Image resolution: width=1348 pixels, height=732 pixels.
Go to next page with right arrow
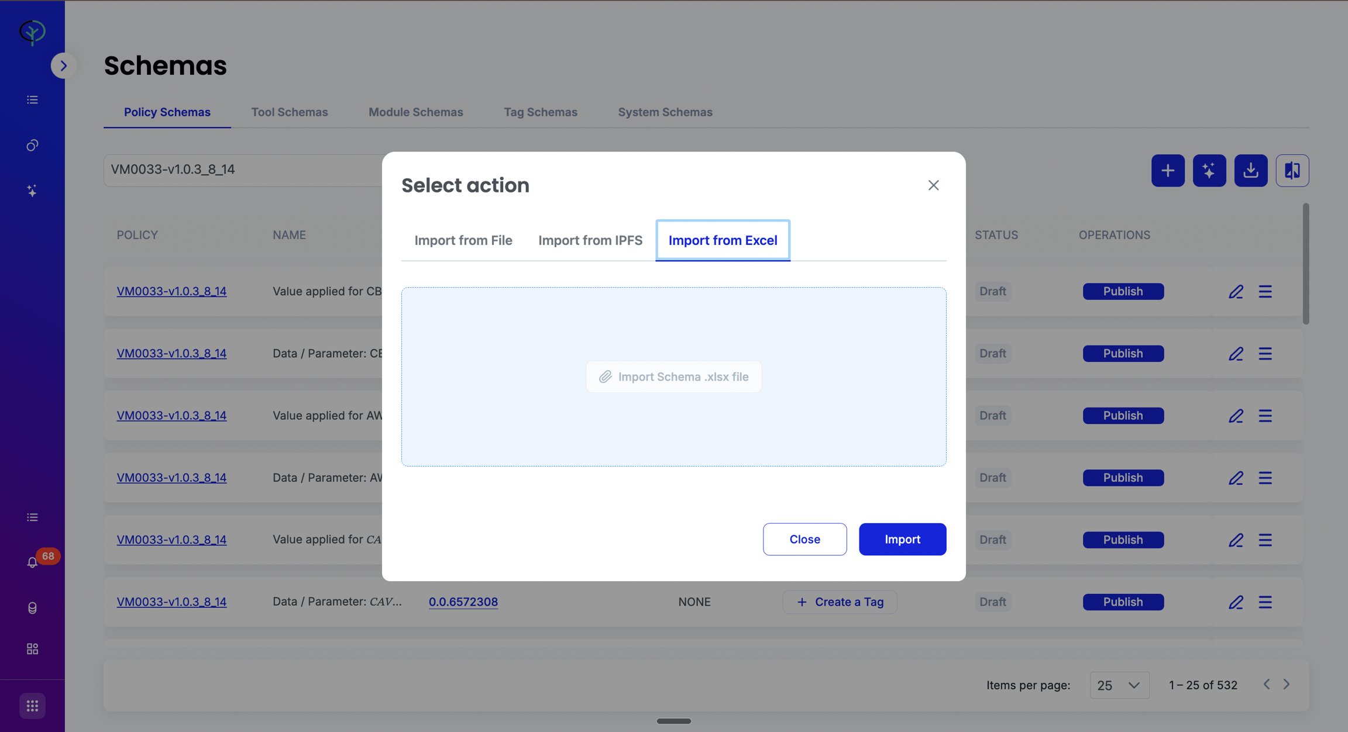[1287, 684]
